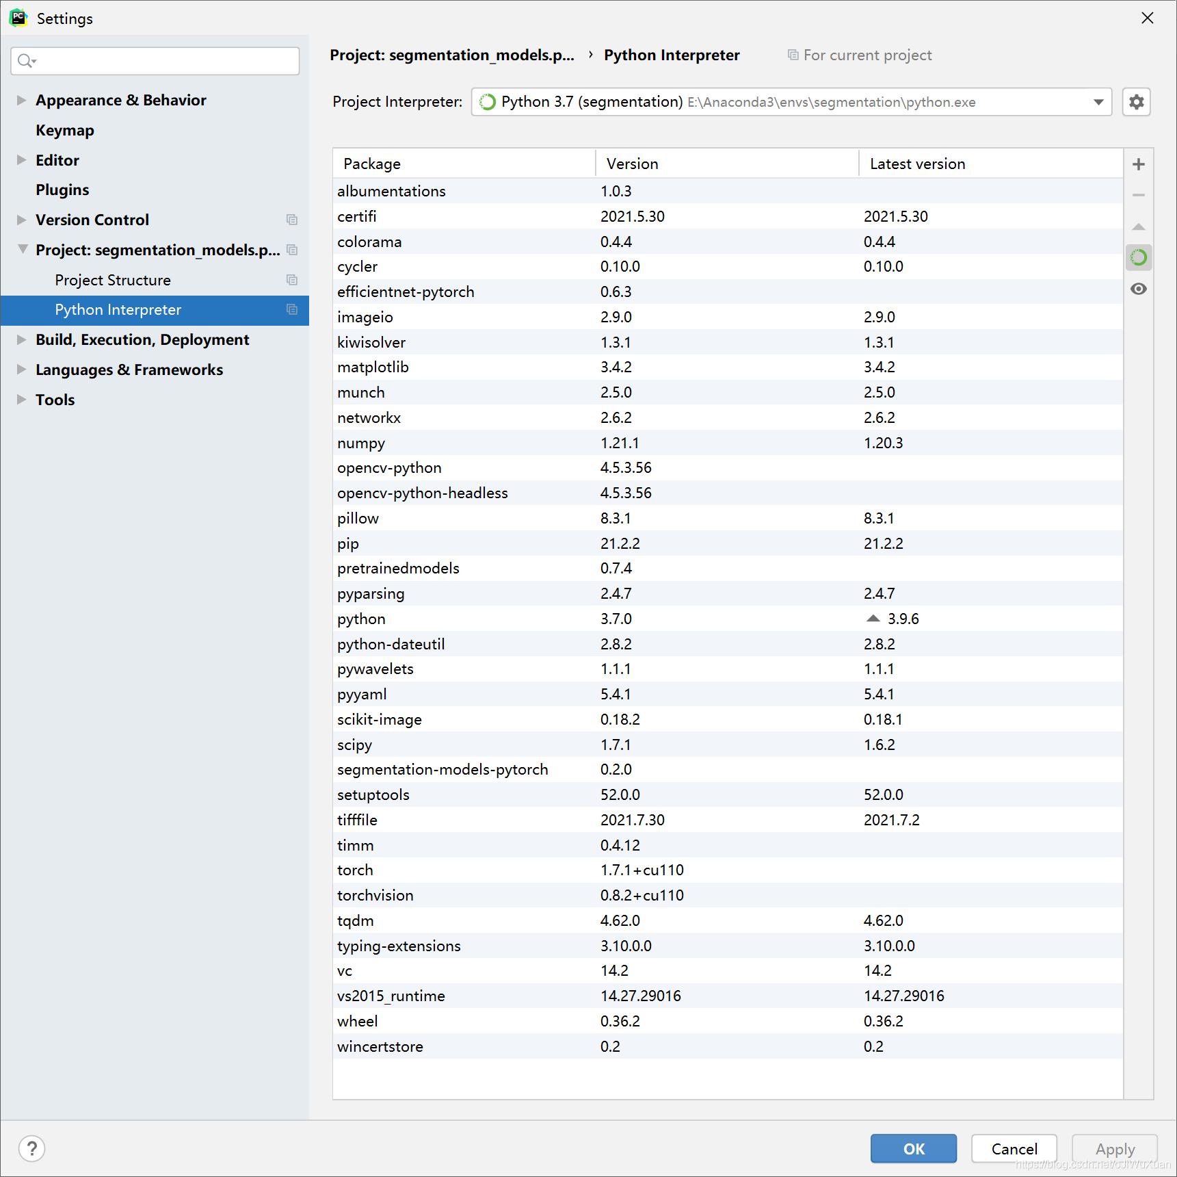The width and height of the screenshot is (1177, 1177).
Task: Select Project Structure in the tree
Action: coord(113,280)
